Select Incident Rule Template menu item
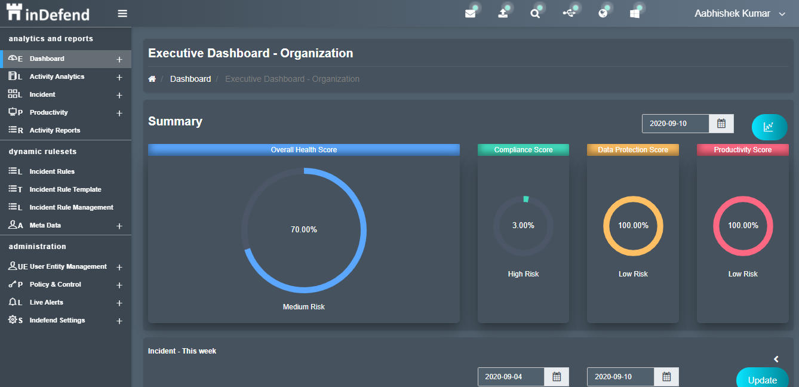 click(x=65, y=189)
